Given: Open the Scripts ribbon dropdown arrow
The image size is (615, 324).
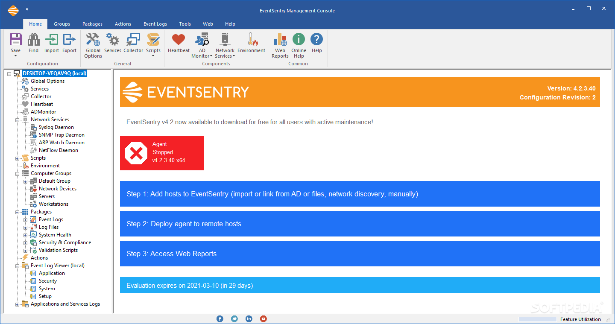Looking at the screenshot, I should (153, 56).
